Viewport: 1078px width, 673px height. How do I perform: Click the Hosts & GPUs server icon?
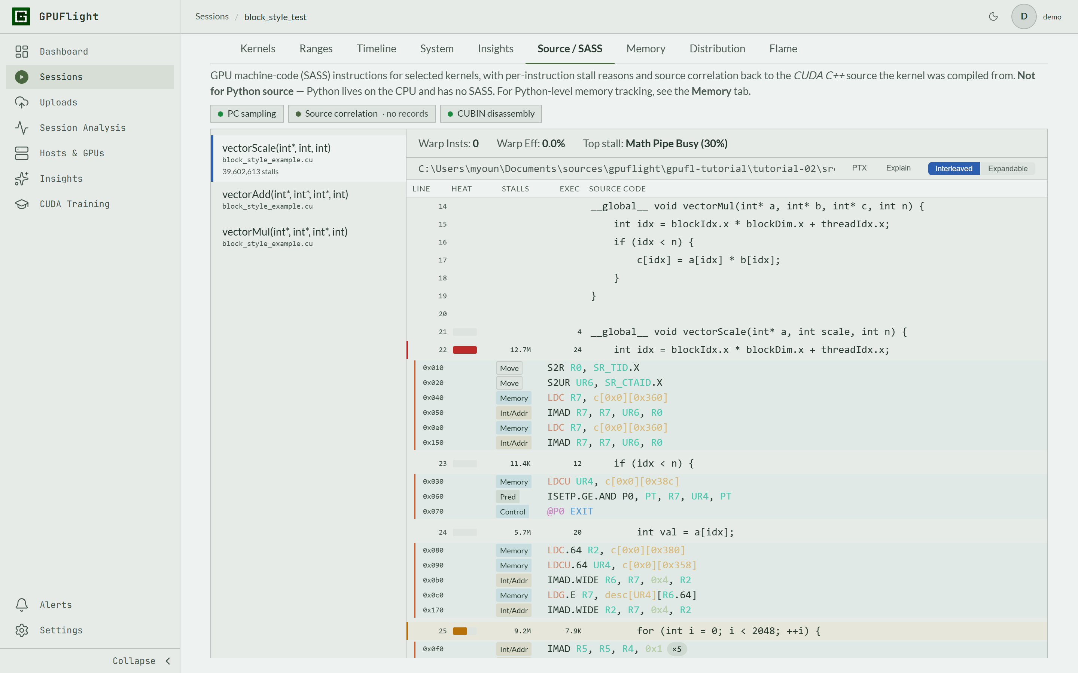[x=21, y=153]
